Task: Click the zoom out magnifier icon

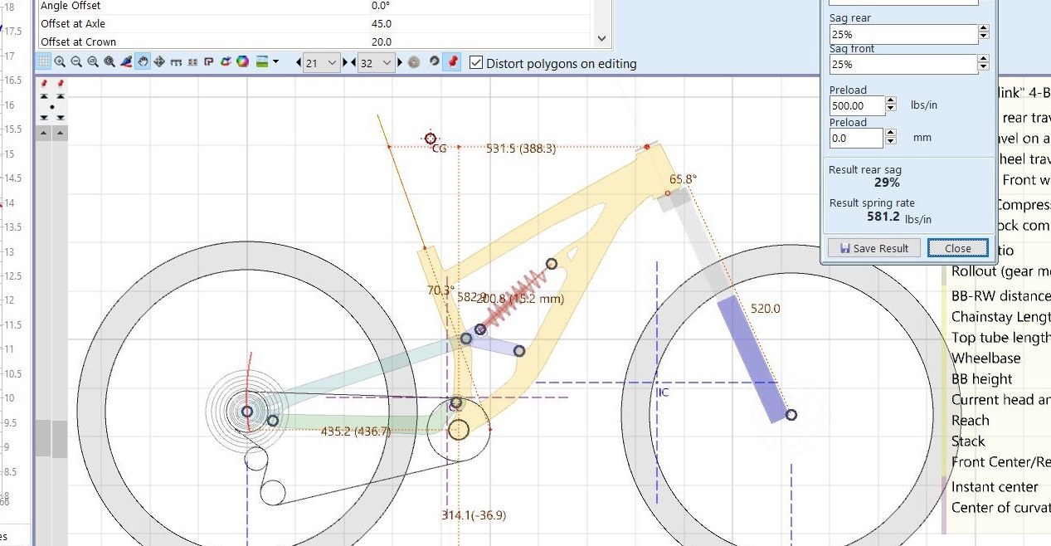Action: [76, 62]
